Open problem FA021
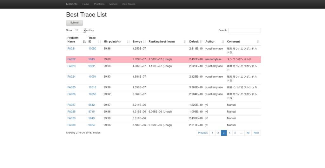This screenshot has width=325, height=168. coord(71,49)
